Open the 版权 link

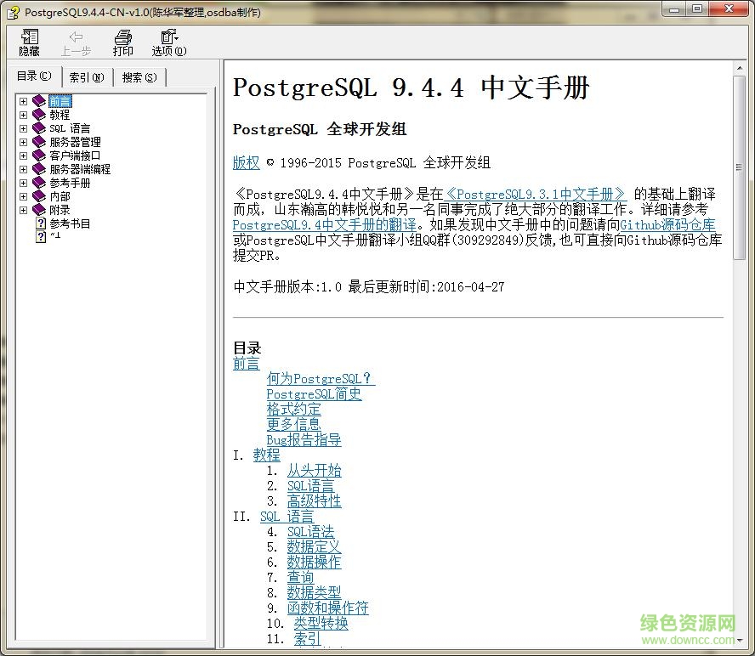245,162
